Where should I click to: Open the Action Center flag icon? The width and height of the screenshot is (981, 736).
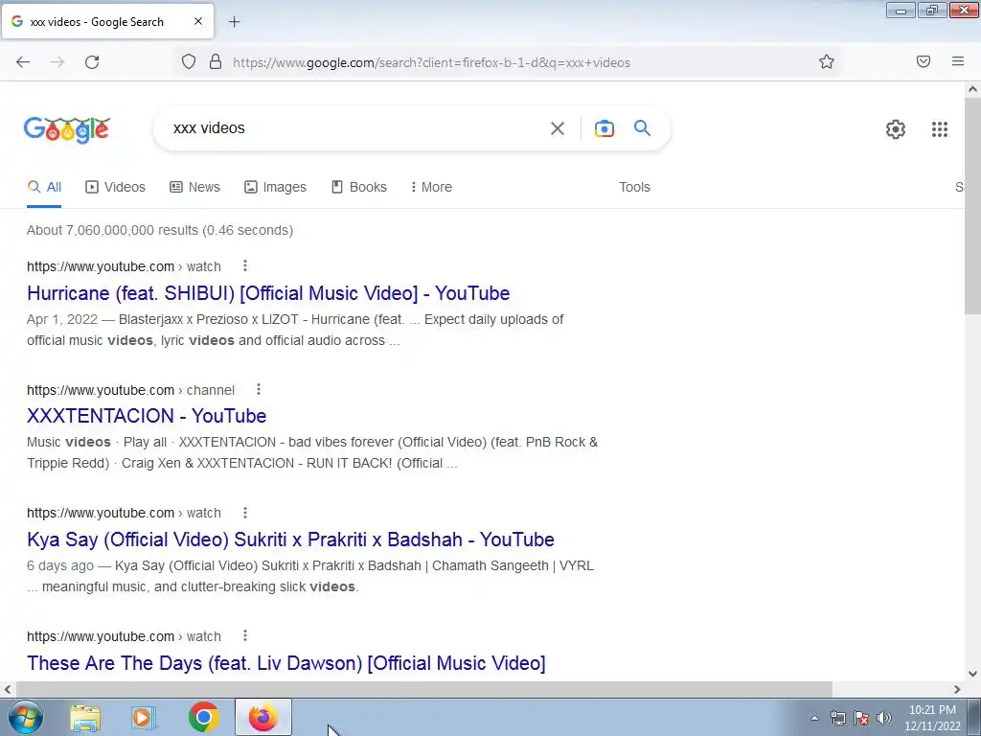861,718
